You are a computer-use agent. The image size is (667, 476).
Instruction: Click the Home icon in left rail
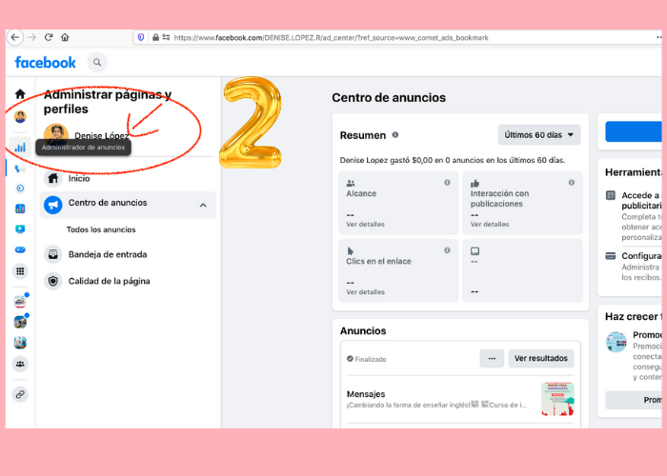click(20, 94)
